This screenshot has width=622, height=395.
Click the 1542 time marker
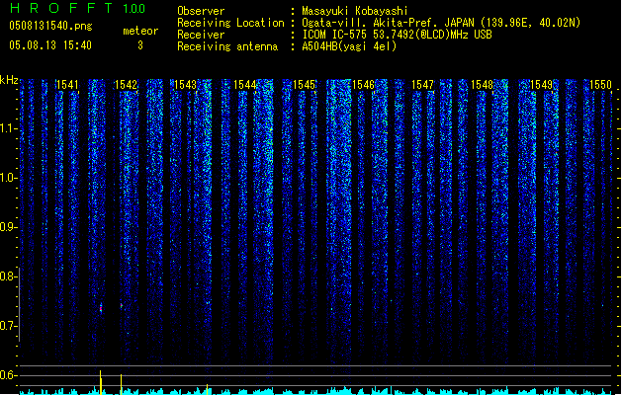point(126,85)
